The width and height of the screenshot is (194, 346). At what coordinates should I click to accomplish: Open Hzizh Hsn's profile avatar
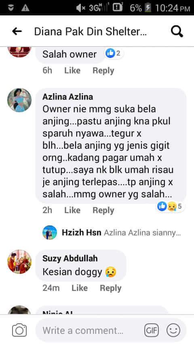(x=50, y=233)
